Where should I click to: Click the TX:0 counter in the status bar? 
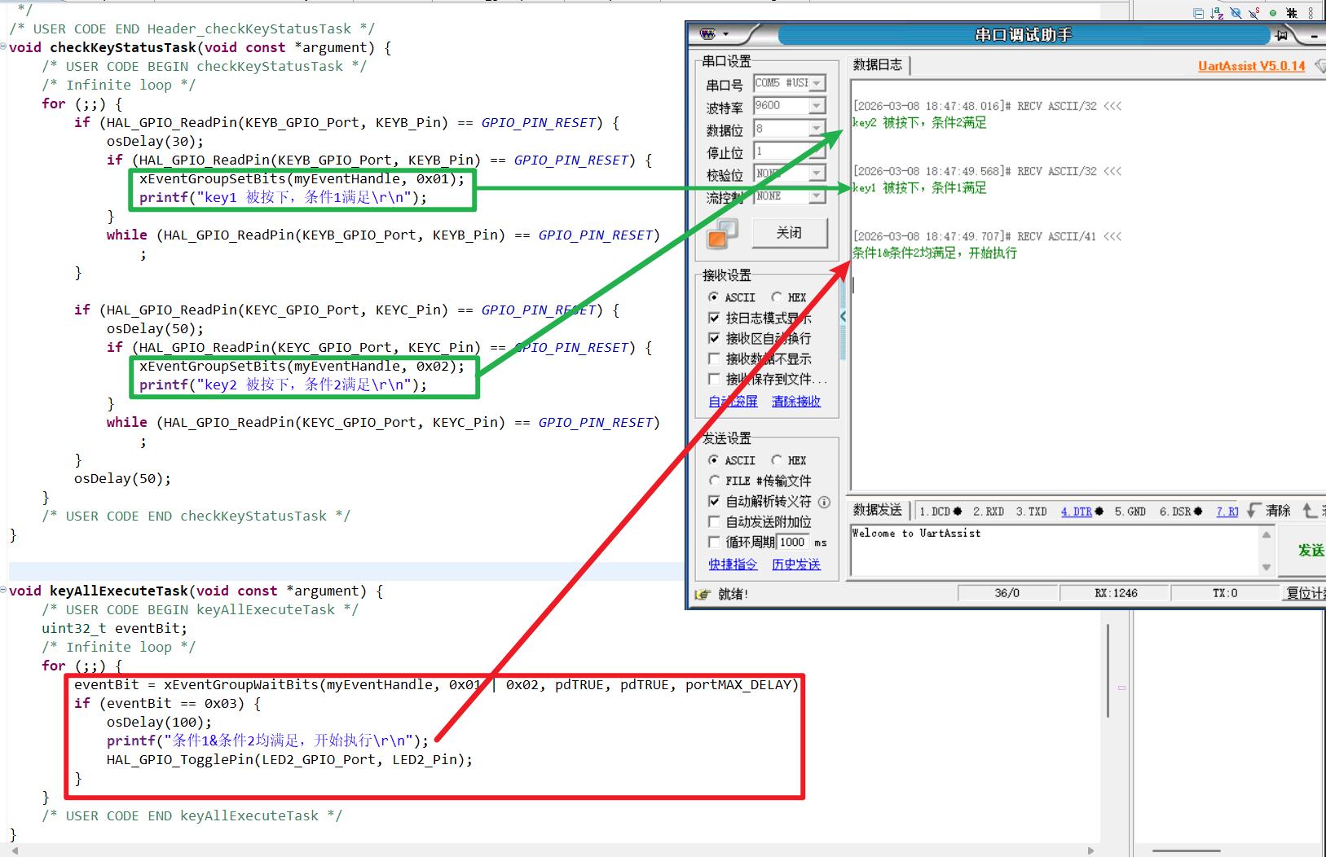click(1224, 593)
